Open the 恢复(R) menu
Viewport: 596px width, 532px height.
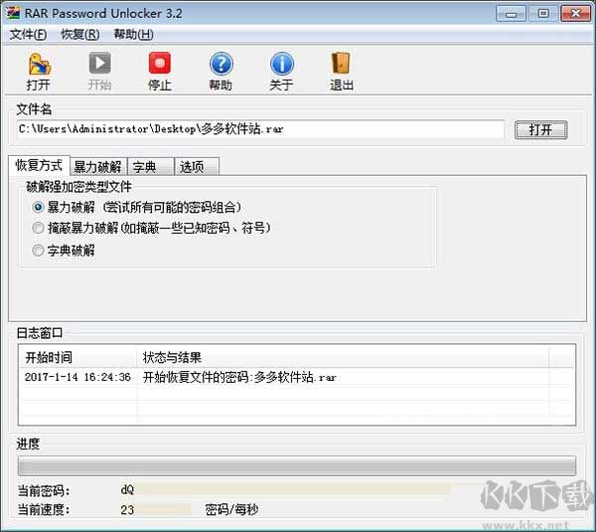[80, 35]
